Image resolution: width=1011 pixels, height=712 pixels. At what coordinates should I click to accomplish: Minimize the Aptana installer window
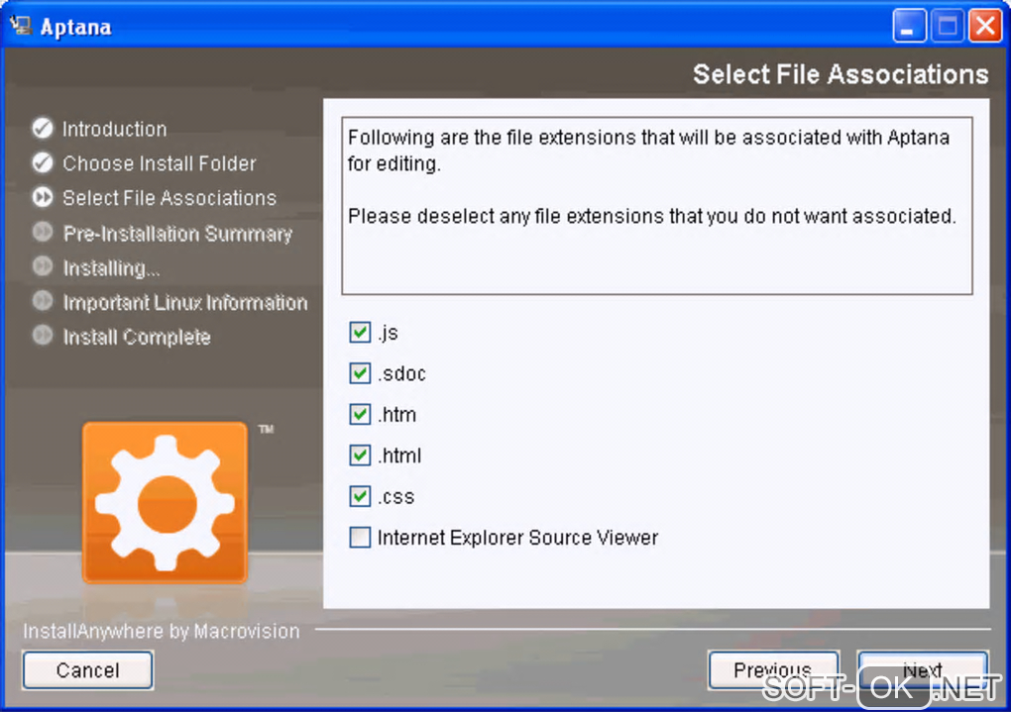[909, 27]
